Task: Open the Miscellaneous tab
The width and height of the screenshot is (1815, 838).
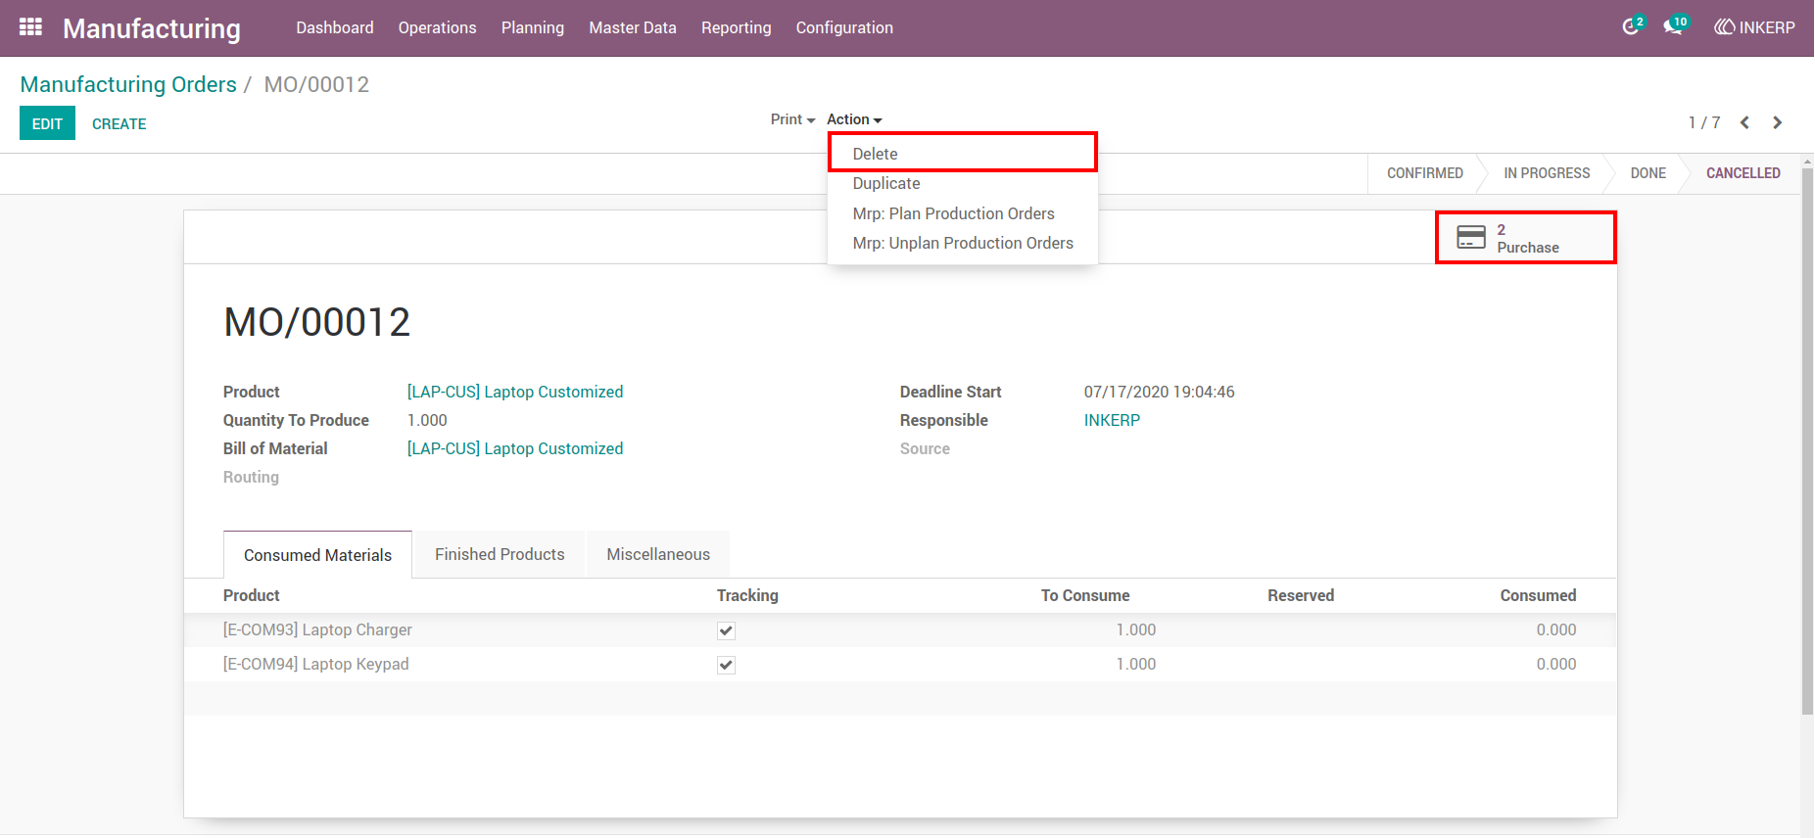Action: (658, 554)
